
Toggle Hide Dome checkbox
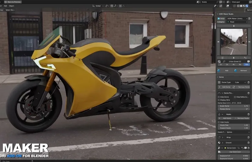[219, 97]
